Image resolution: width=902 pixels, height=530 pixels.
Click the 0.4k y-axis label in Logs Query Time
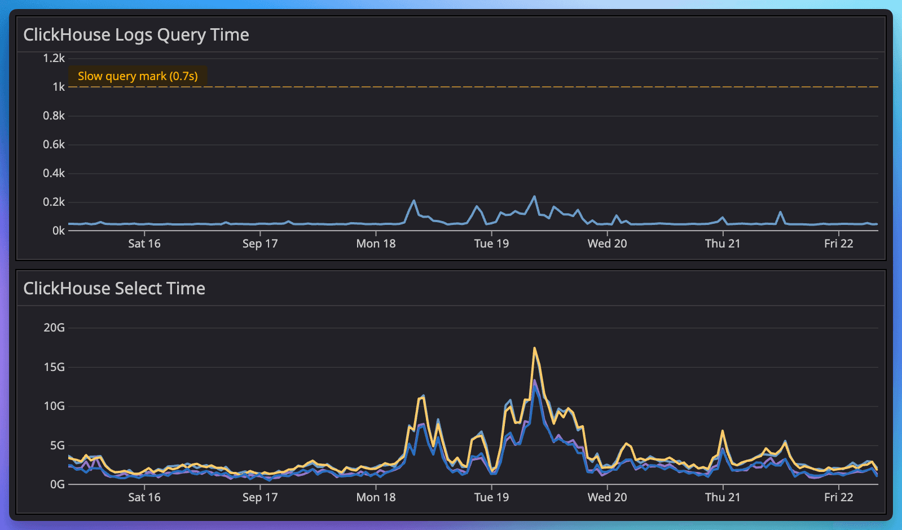coord(54,173)
